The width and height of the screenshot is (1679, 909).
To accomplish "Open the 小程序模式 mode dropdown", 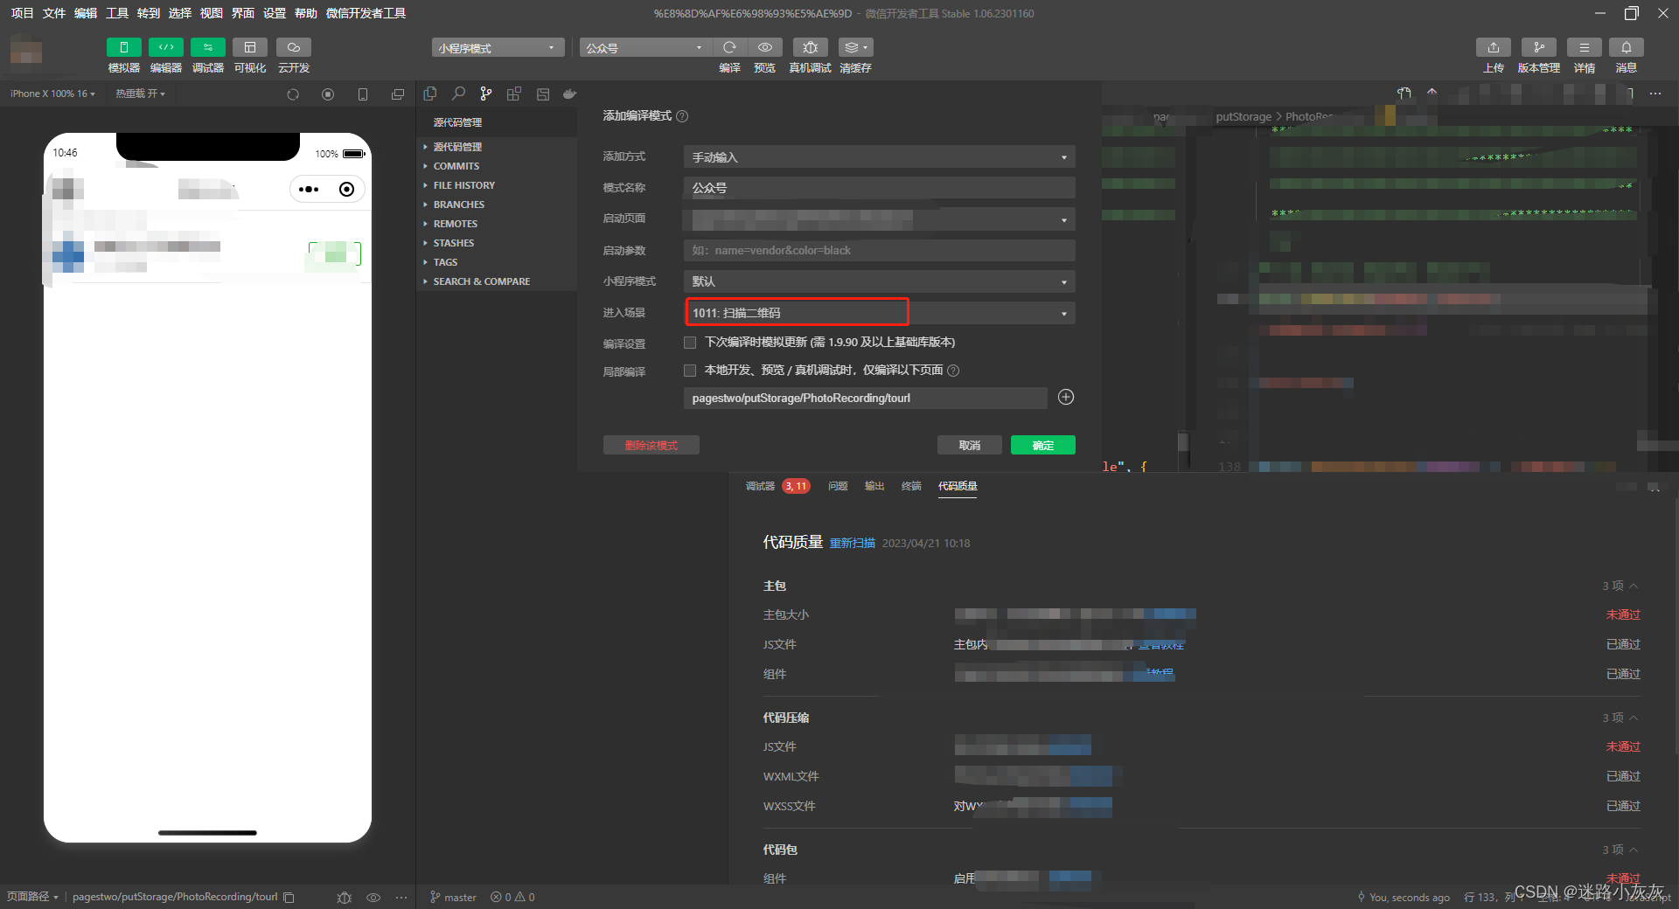I will tap(497, 48).
